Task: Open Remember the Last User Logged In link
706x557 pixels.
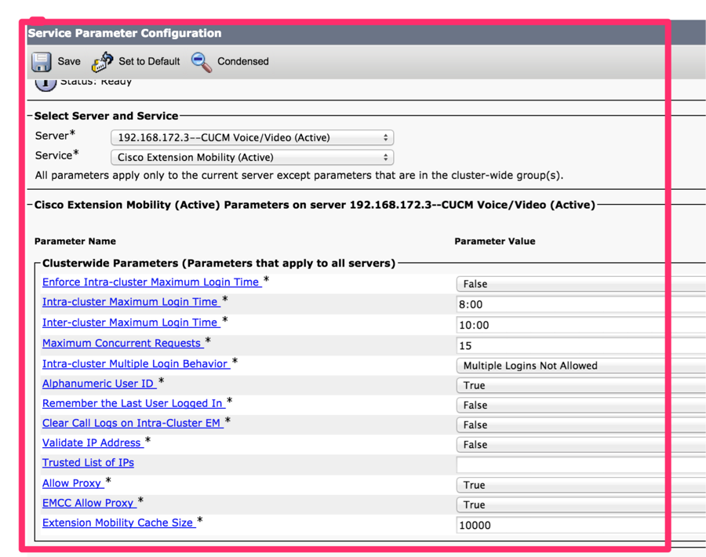Action: [x=133, y=403]
